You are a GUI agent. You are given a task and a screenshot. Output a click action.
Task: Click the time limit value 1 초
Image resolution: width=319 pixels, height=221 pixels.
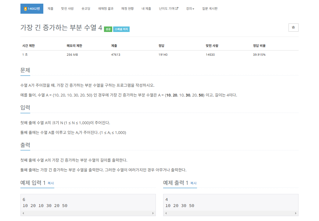pyautogui.click(x=25, y=54)
